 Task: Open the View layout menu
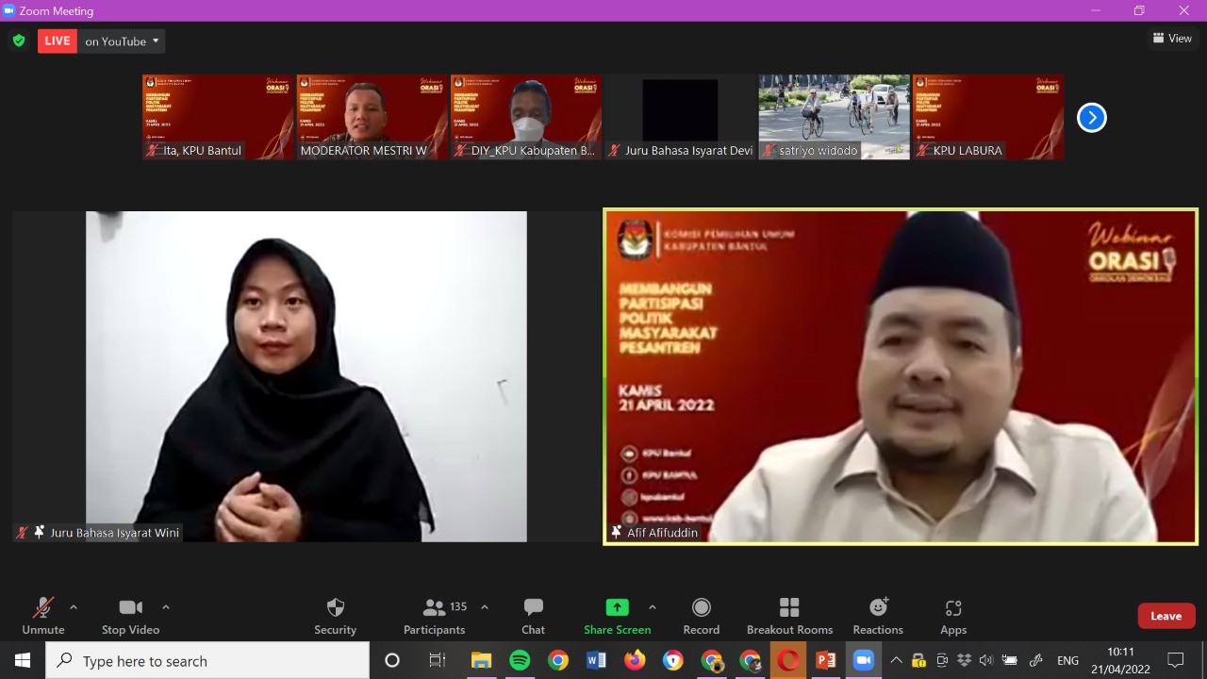[1172, 39]
